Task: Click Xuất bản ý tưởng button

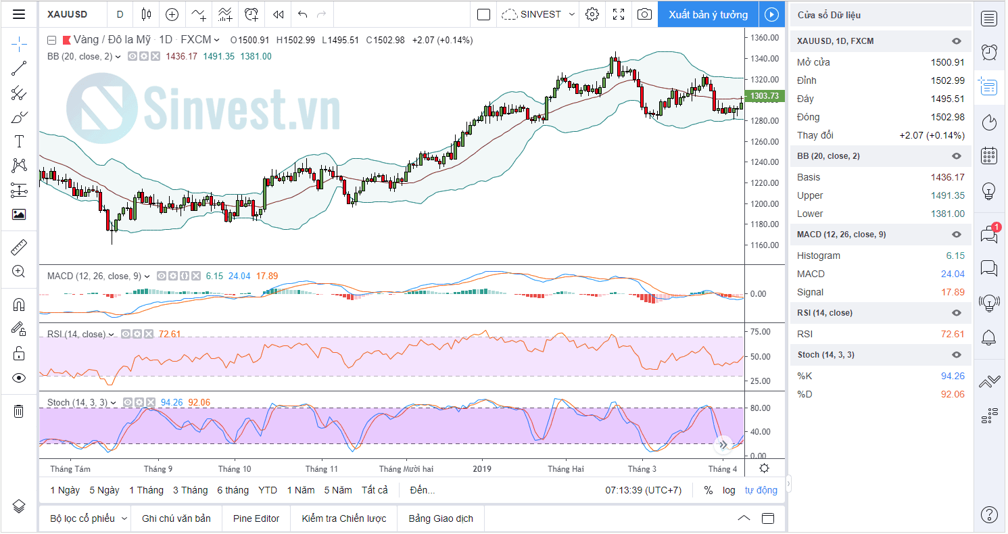Action: [708, 14]
